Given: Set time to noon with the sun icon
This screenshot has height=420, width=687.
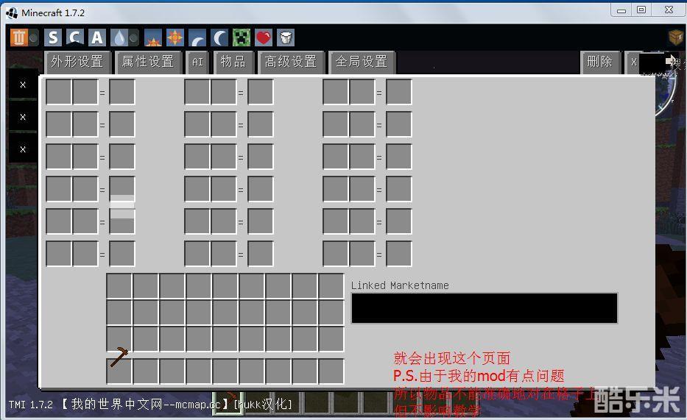Looking at the screenshot, I should coord(175,38).
